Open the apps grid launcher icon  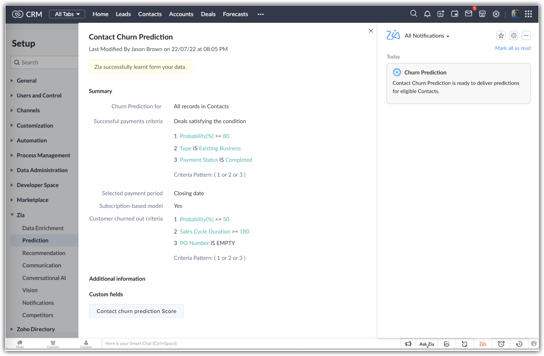pyautogui.click(x=528, y=14)
